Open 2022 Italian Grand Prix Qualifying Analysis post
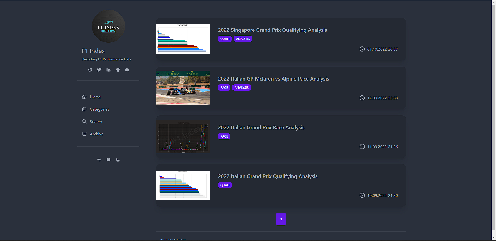The width and height of the screenshot is (496, 241). [268, 176]
